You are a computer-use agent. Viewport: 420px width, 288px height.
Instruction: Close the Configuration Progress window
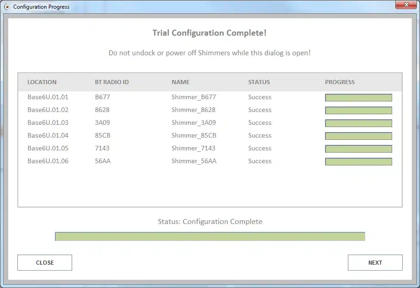click(406, 5)
